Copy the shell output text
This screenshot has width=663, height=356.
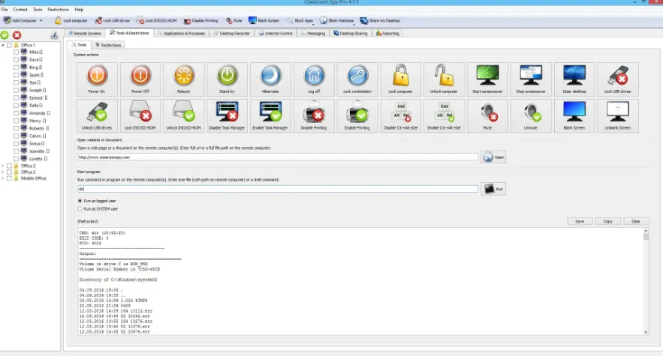pyautogui.click(x=607, y=221)
